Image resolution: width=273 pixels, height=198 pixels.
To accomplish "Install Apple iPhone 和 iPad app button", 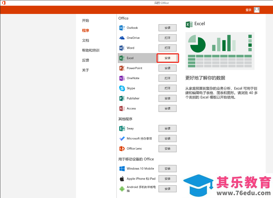I will [x=168, y=179].
